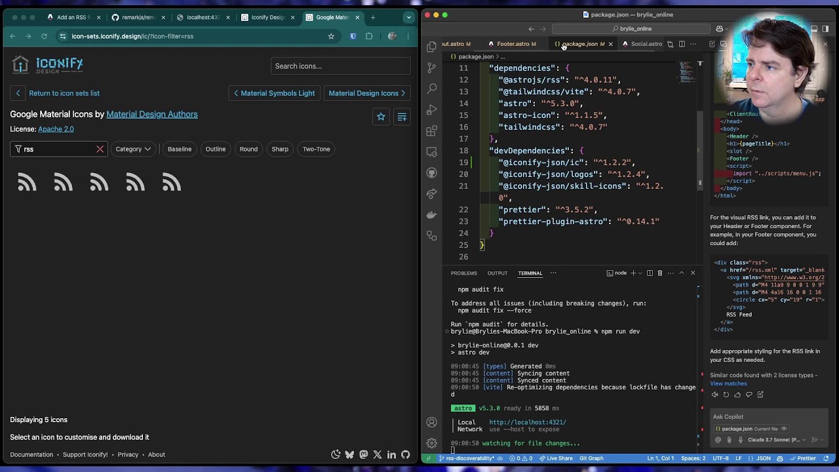
Task: Reload the Chrome page
Action: pyautogui.click(x=44, y=36)
